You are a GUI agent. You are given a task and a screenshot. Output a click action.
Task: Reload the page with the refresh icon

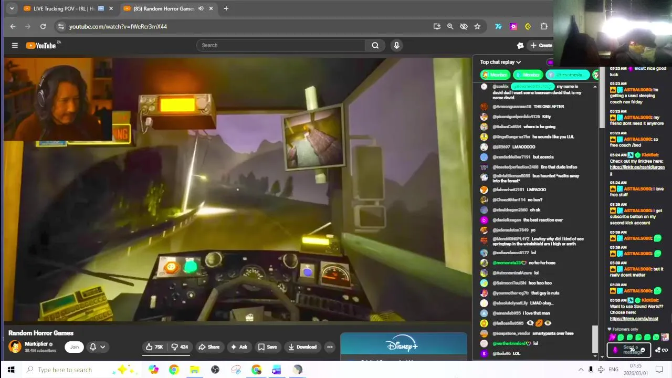(43, 26)
